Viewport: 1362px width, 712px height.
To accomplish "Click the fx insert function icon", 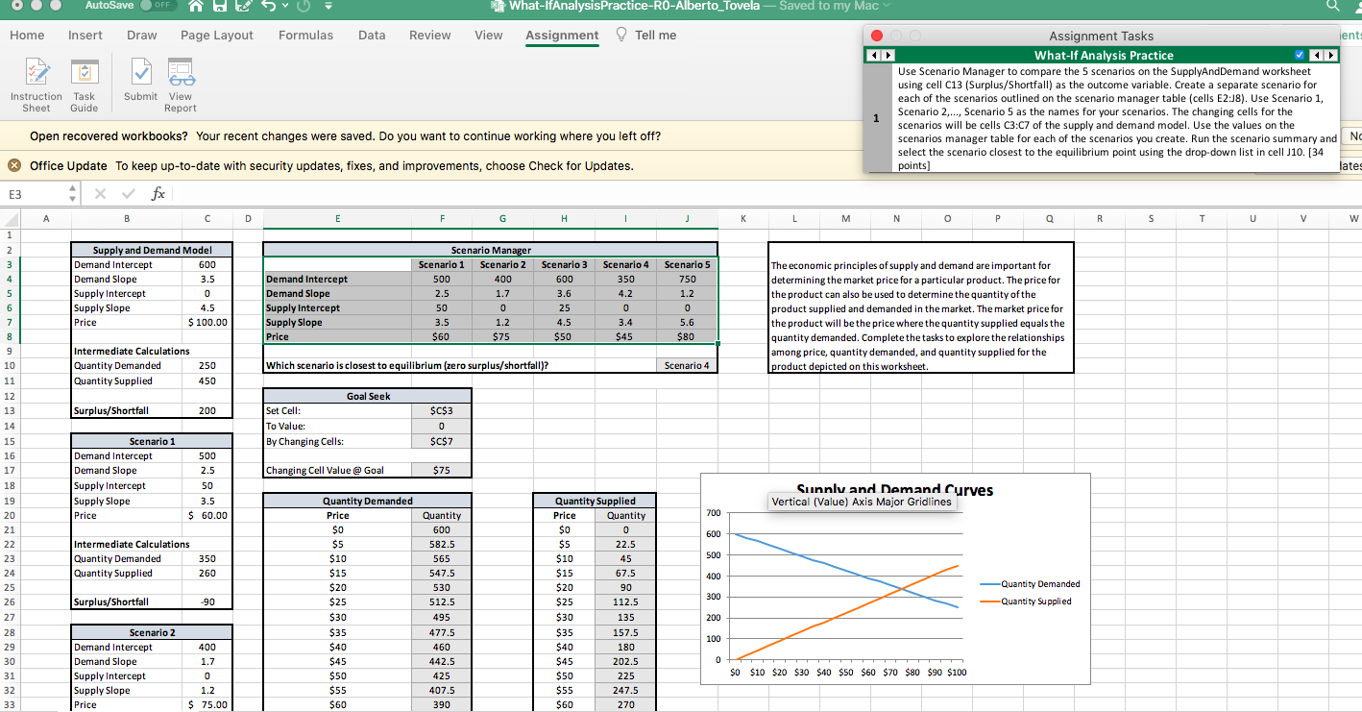I will coord(158,194).
